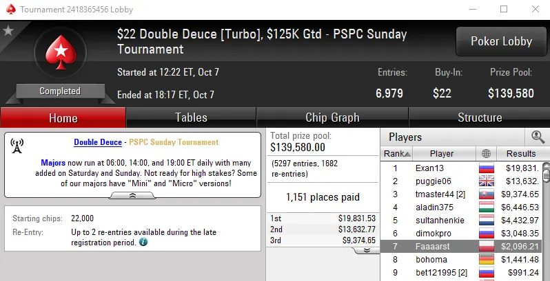The width and height of the screenshot is (550, 281).
Task: Follow the Majors link
Action: (53, 164)
